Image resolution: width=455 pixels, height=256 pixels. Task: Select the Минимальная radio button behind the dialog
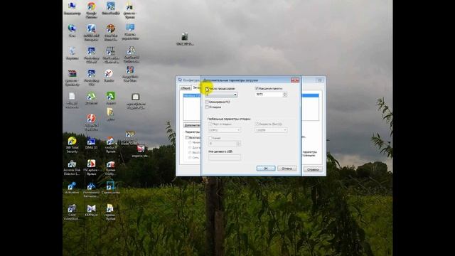point(191,142)
